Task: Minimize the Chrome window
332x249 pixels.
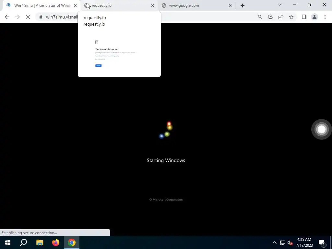Action: (x=294, y=5)
